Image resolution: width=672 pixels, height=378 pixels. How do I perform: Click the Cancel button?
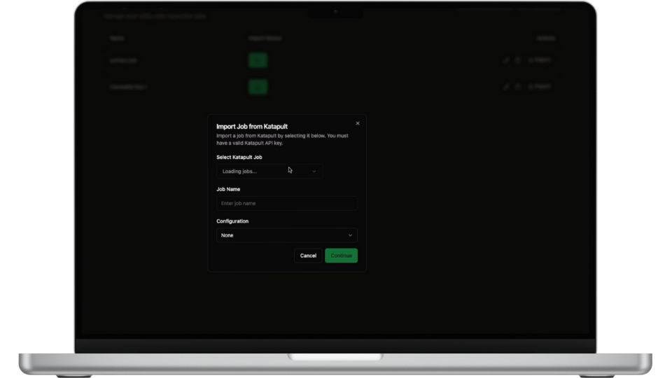coord(308,255)
